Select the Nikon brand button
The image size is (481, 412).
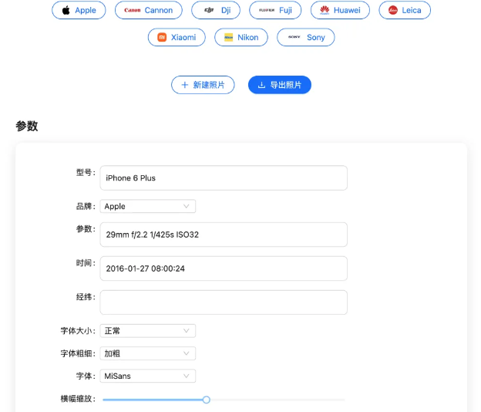pos(241,37)
